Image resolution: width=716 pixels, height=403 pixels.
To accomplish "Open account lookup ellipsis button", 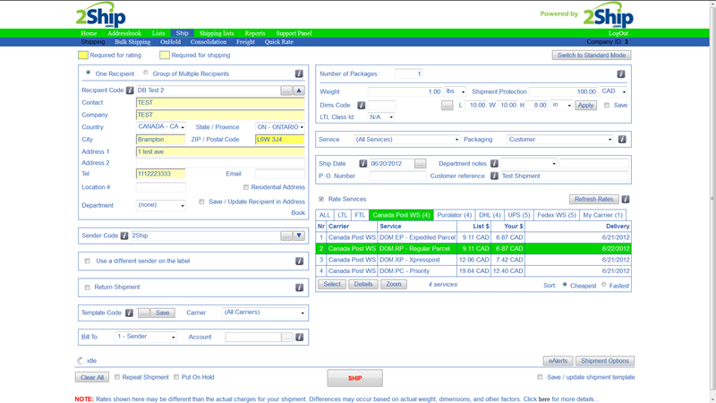I will [286, 338].
